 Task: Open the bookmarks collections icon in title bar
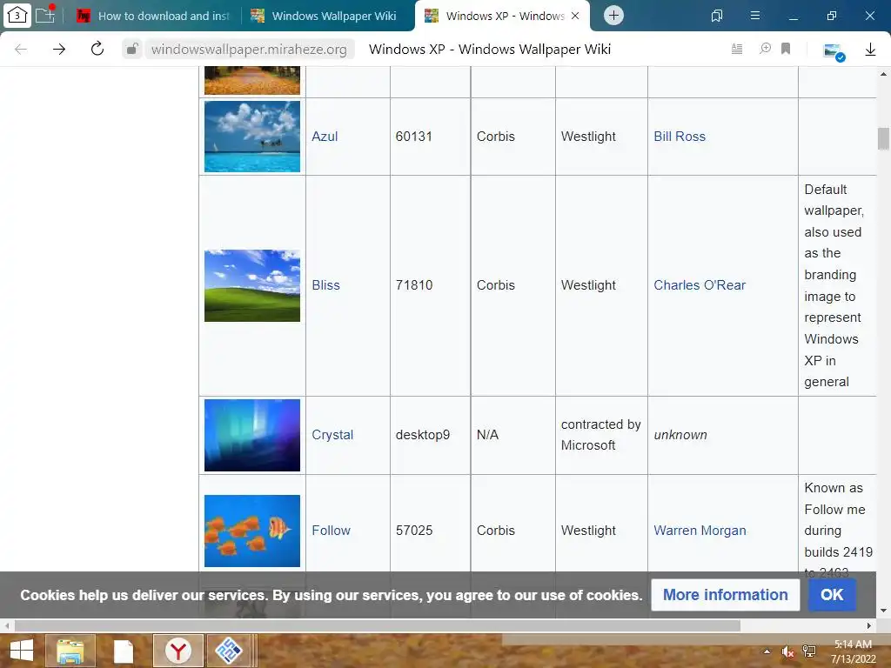click(x=717, y=16)
